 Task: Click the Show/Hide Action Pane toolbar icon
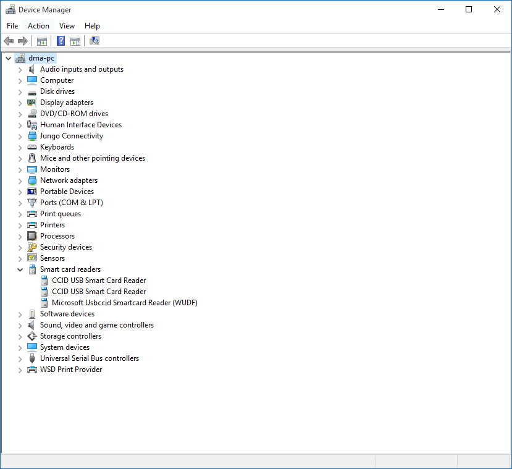click(x=75, y=41)
